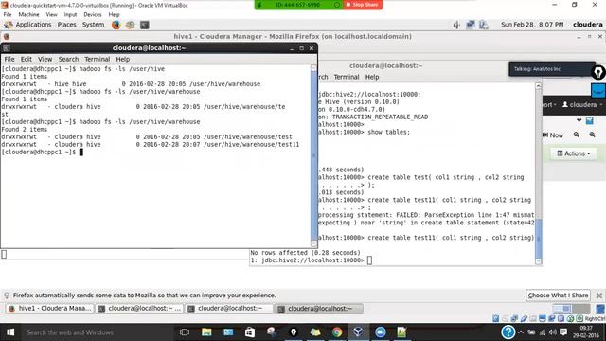
Task: Click Stop Share button
Action: click(363, 5)
